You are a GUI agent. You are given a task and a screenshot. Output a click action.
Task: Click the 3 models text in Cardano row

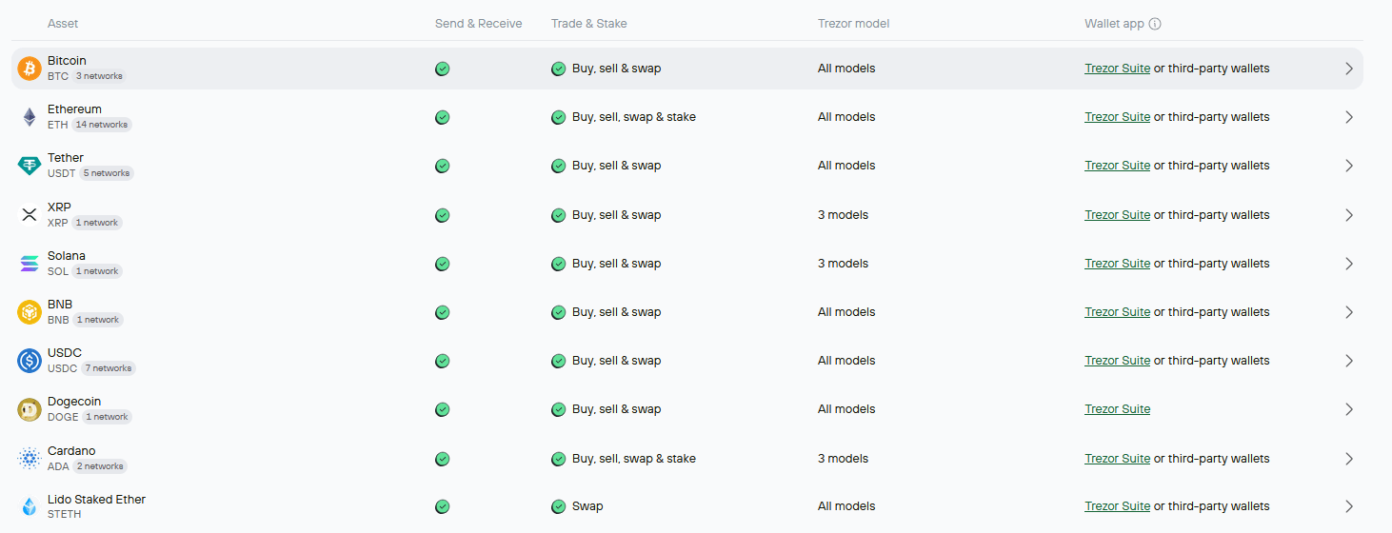[x=843, y=459]
